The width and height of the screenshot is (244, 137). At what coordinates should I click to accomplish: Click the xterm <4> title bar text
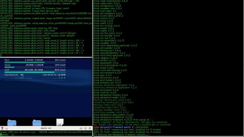[46, 128]
